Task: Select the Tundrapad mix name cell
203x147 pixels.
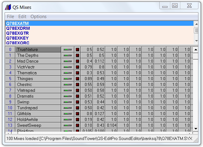Action: 38,108
